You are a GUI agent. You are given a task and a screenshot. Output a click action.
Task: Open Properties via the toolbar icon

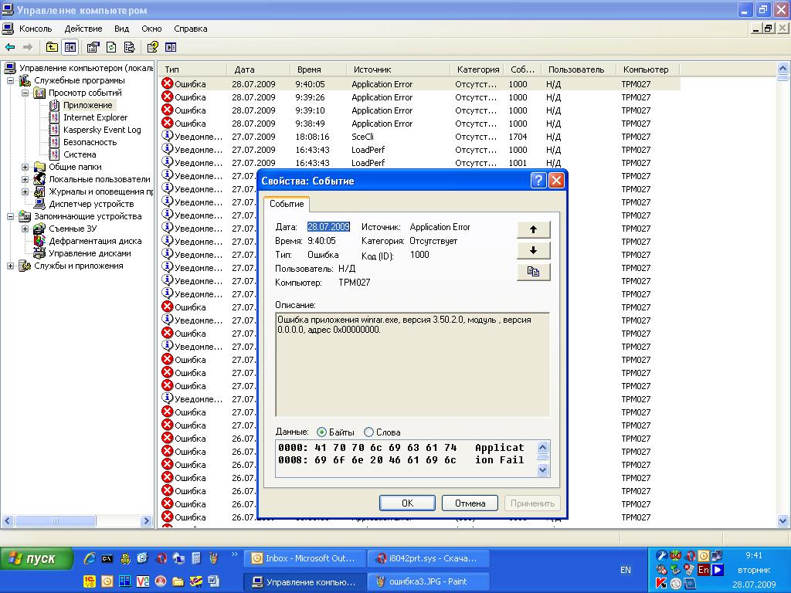[93, 47]
